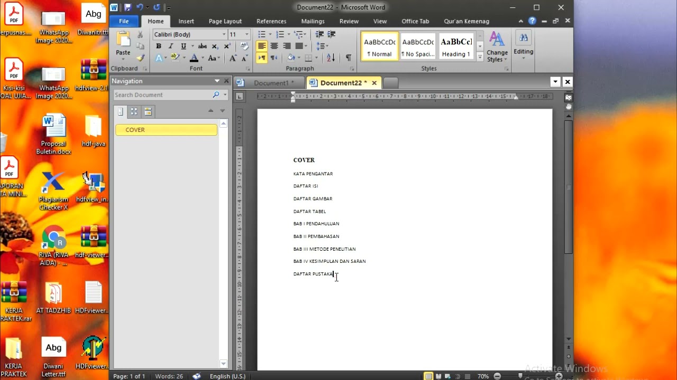Open Plagiarism Checker X desktop shortcut

53,190
